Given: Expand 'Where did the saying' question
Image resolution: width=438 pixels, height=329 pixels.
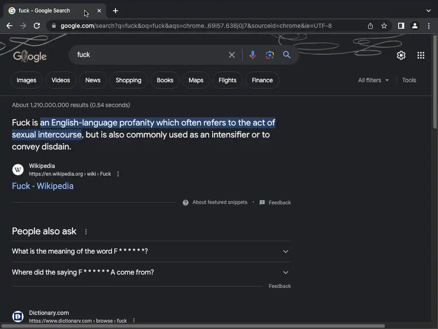Looking at the screenshot, I should 151,272.
